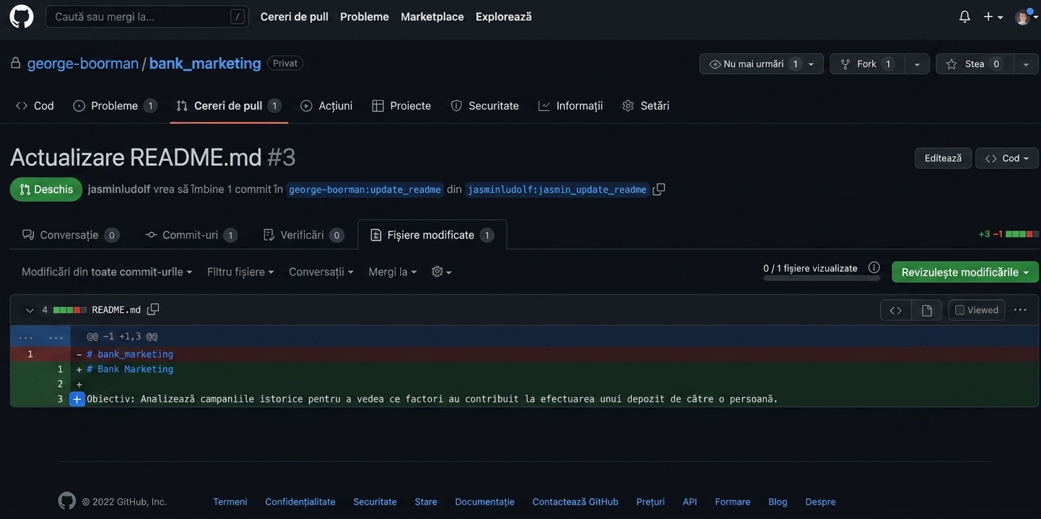Open Explorează in top navigation
Viewport: 1041px width, 519px height.
[504, 17]
